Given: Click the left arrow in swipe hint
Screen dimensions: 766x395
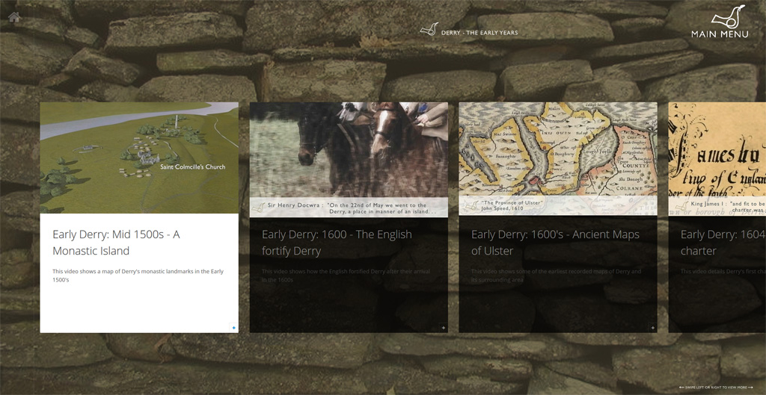Looking at the screenshot, I should pos(681,388).
